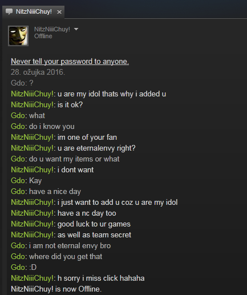Screen dimensions: 247x295
Task: Click the chat bubble icon on the tab
Action: tap(9, 12)
